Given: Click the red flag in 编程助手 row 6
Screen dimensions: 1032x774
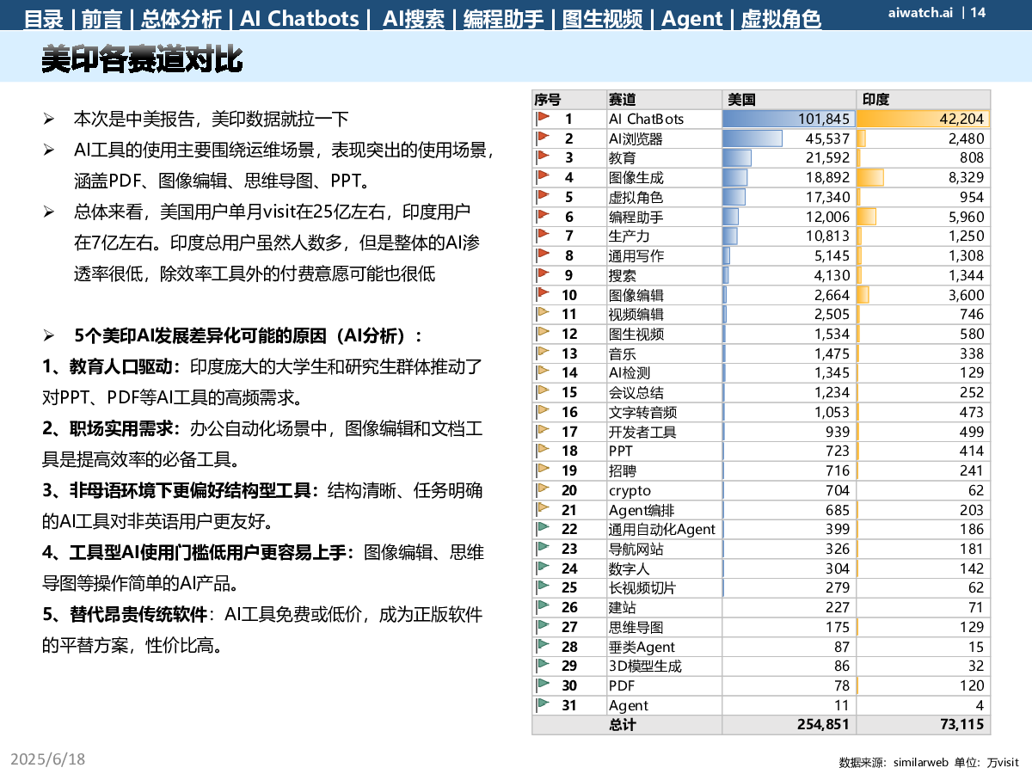Looking at the screenshot, I should click(543, 217).
